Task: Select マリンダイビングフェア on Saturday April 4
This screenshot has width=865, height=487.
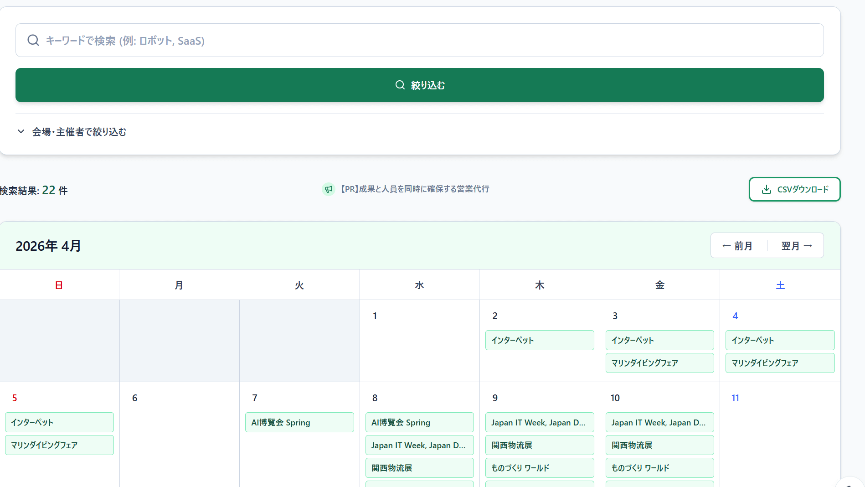Action: (x=779, y=363)
